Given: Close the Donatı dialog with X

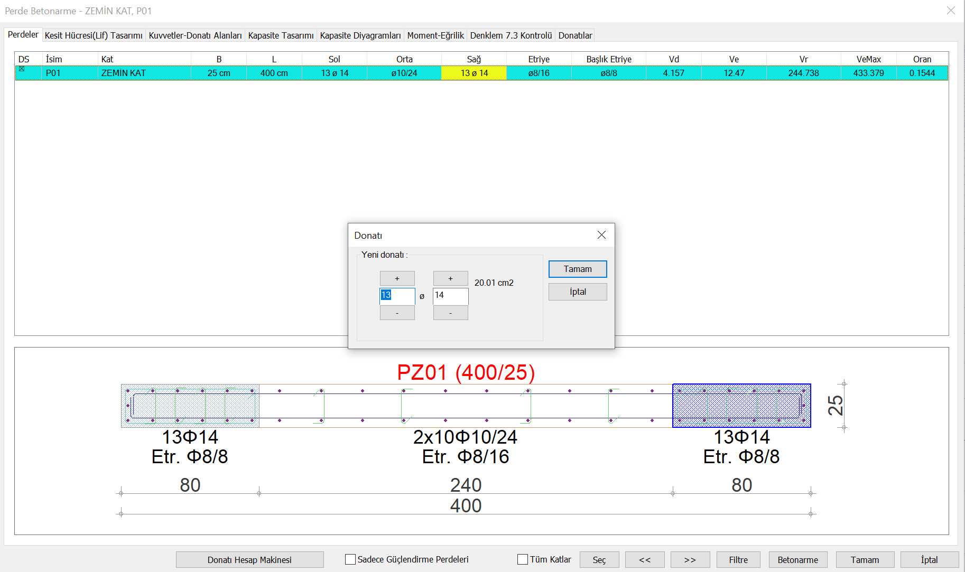Looking at the screenshot, I should pyautogui.click(x=601, y=235).
